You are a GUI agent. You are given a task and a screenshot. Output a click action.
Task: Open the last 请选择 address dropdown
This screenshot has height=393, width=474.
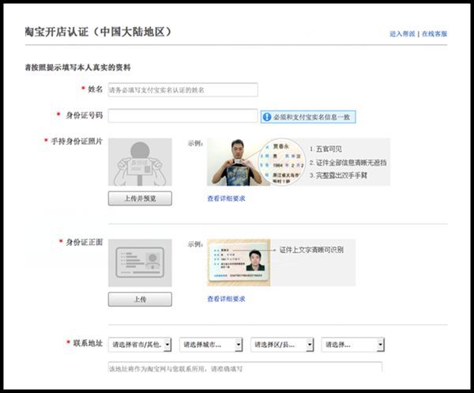pyautogui.click(x=353, y=345)
